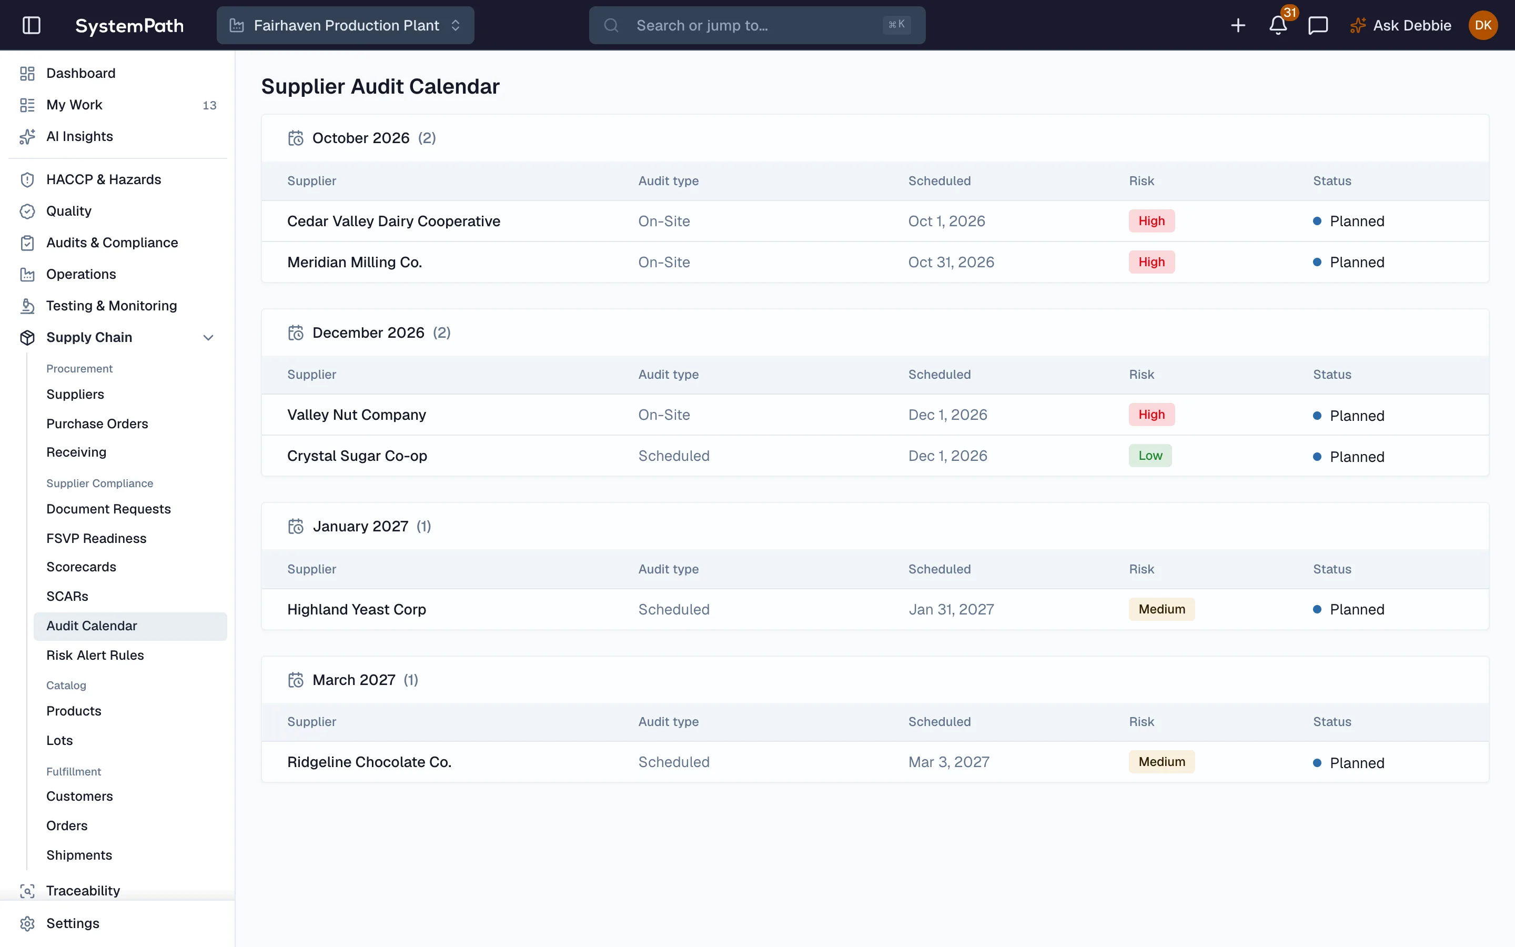Click the Operations factory icon
Screen dimensions: 1515x947
click(x=27, y=274)
